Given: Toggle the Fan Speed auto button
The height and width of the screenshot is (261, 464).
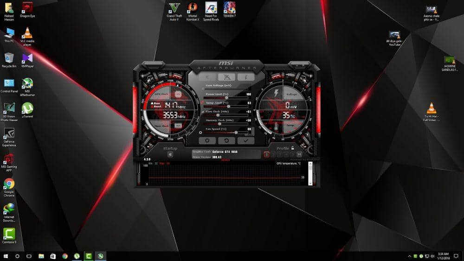Looking at the screenshot, I should 200,132.
